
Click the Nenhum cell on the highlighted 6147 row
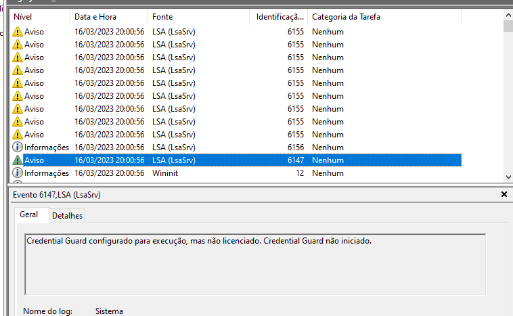328,160
